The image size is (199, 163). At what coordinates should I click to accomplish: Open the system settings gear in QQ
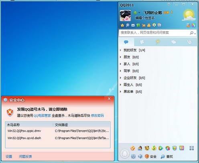pyautogui.click(x=133, y=156)
